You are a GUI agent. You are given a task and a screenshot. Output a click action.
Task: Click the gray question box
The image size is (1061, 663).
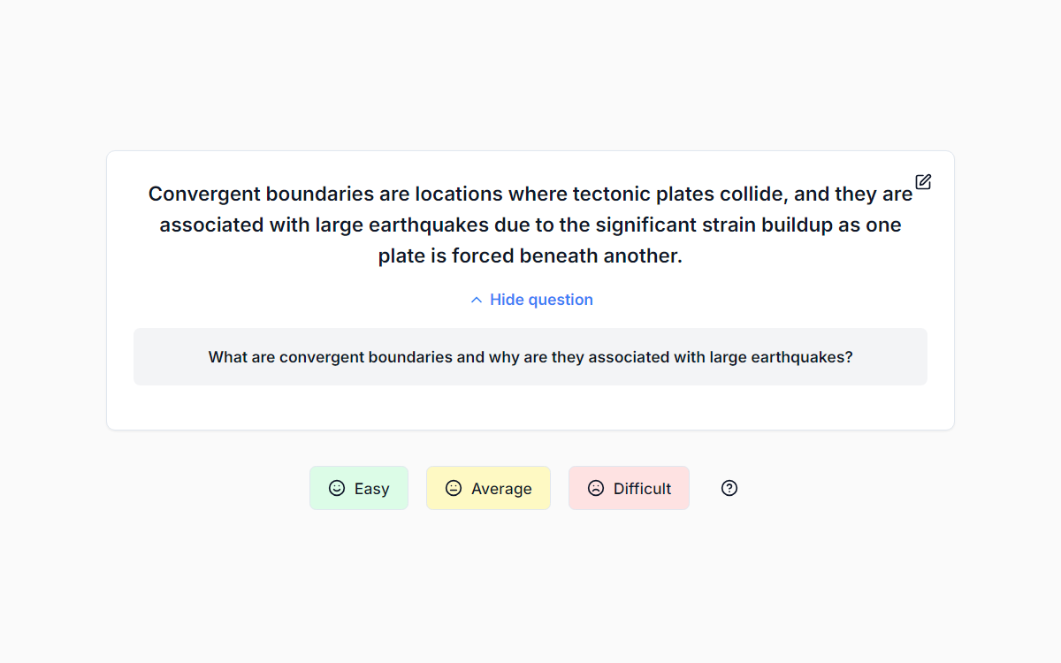[530, 357]
